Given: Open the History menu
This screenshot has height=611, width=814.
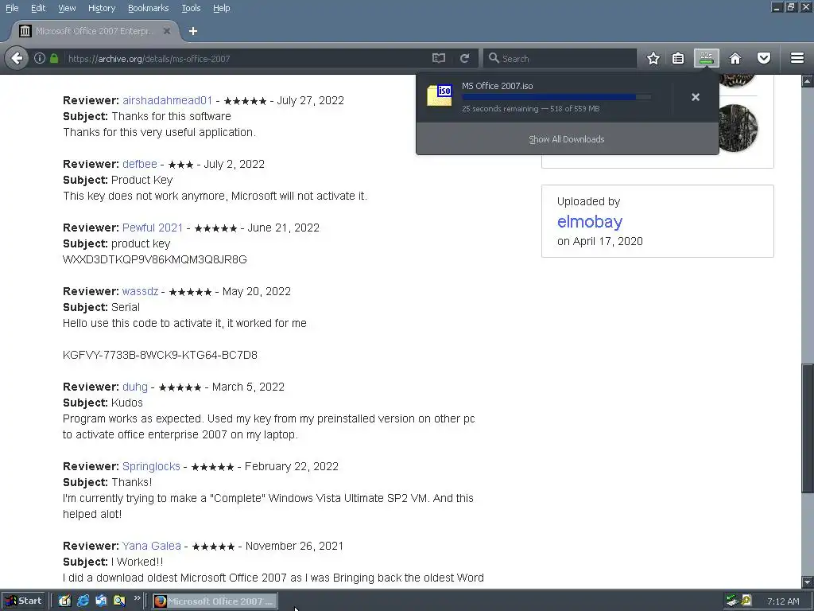Looking at the screenshot, I should click(x=101, y=8).
